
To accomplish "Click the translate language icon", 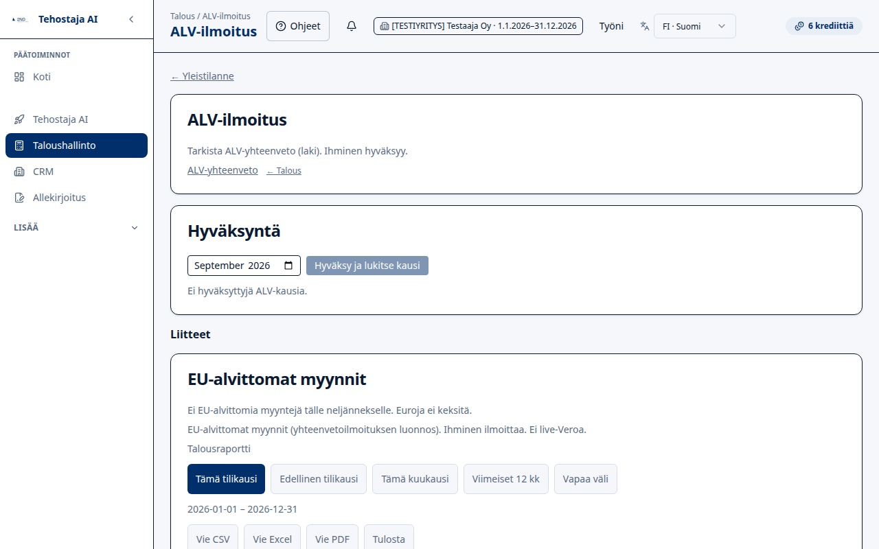I will 645,26.
